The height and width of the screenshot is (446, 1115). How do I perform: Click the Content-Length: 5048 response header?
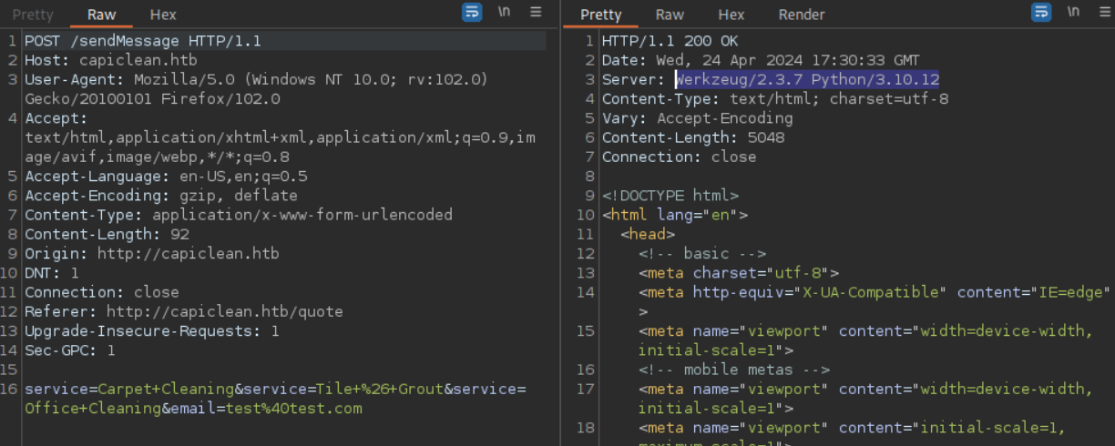692,137
